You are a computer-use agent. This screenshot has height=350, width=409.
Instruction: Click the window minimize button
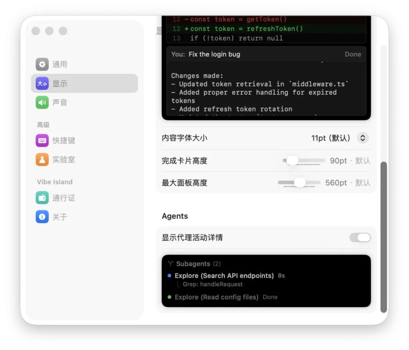[x=49, y=31]
